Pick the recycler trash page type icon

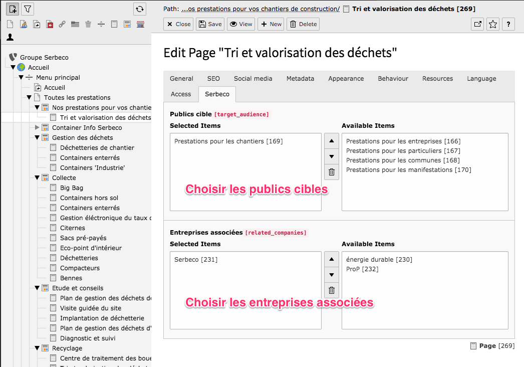point(88,24)
